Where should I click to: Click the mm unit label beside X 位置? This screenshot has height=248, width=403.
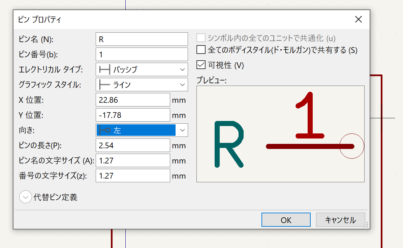[179, 100]
